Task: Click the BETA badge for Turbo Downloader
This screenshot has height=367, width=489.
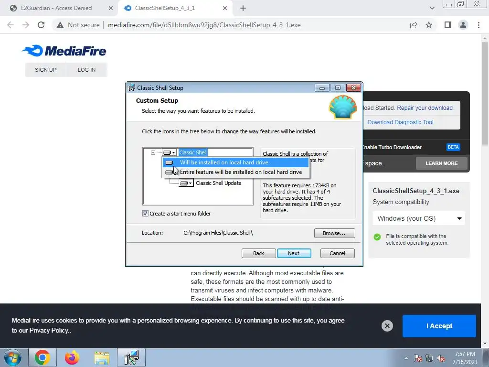Action: tap(453, 147)
